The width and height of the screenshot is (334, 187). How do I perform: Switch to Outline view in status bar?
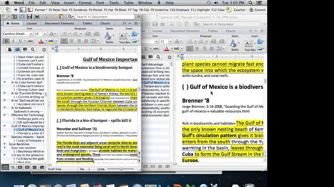click(13, 168)
